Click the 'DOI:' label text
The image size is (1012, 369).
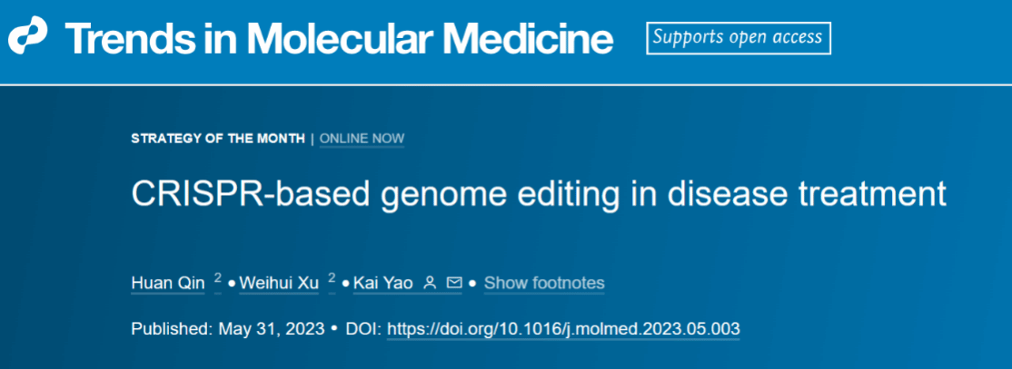coord(364,328)
